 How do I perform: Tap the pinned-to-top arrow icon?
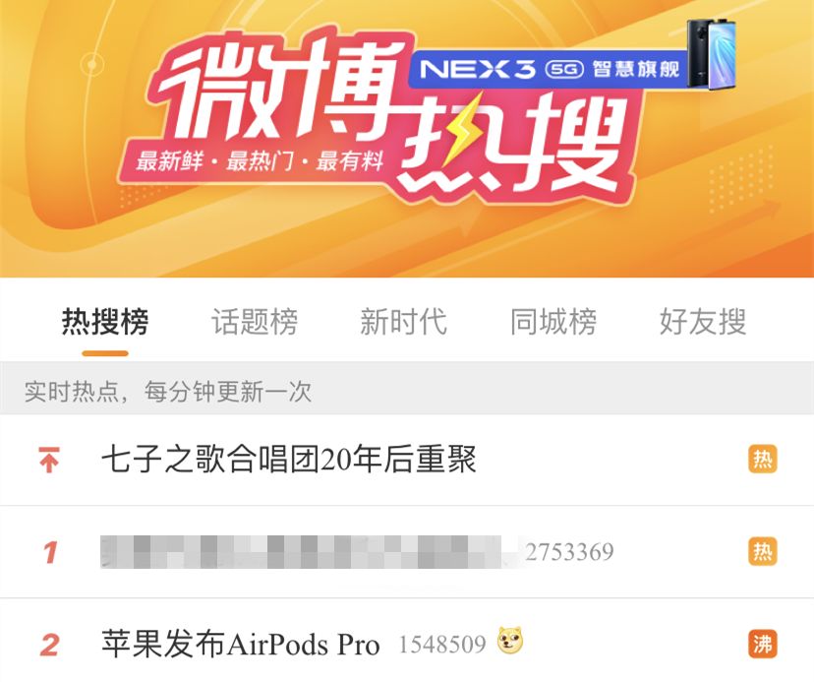point(49,460)
